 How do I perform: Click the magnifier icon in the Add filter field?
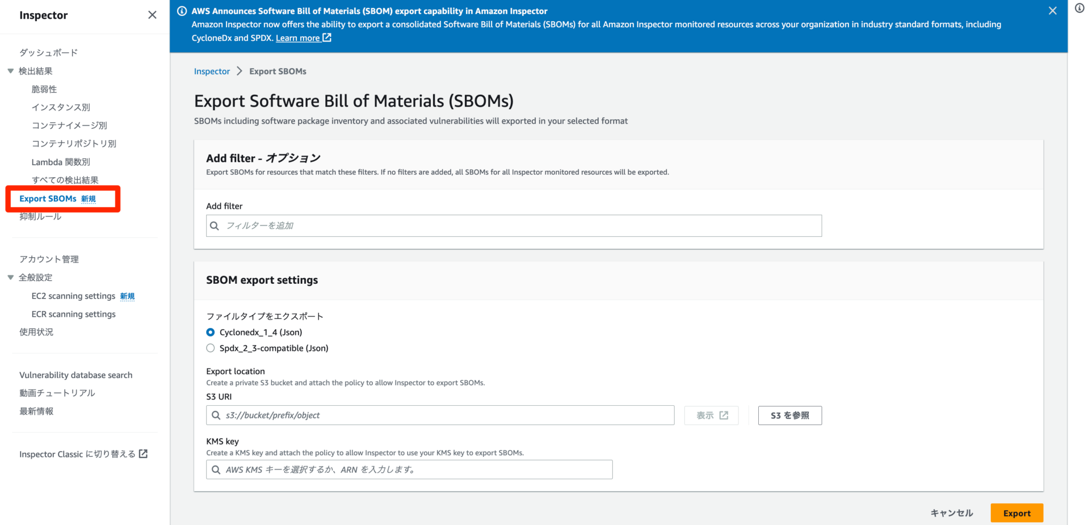pyautogui.click(x=214, y=225)
